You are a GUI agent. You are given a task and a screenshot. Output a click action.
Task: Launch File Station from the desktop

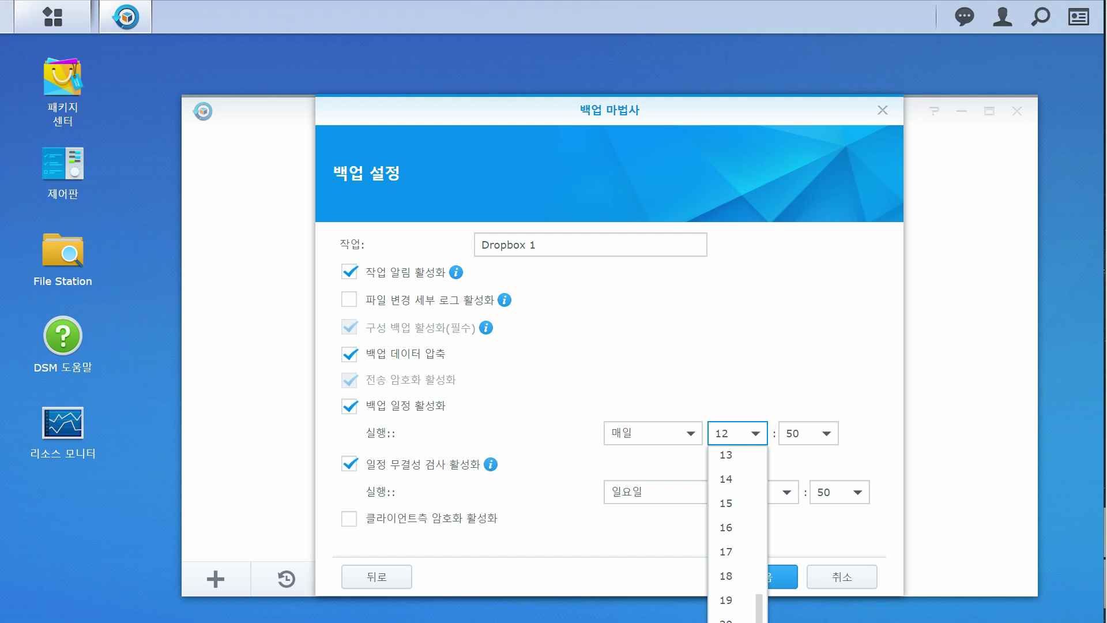(62, 251)
